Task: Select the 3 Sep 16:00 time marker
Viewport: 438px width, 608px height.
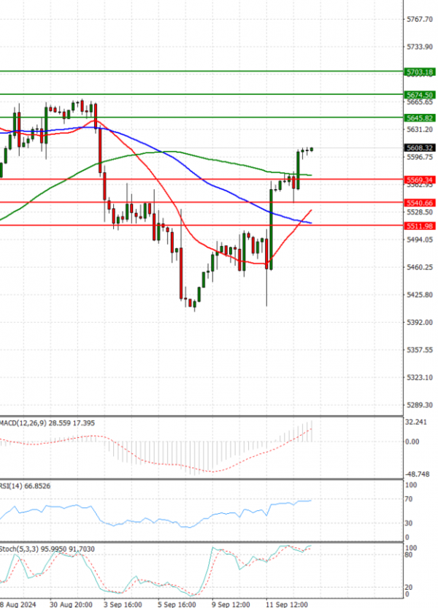Action: 123,604
